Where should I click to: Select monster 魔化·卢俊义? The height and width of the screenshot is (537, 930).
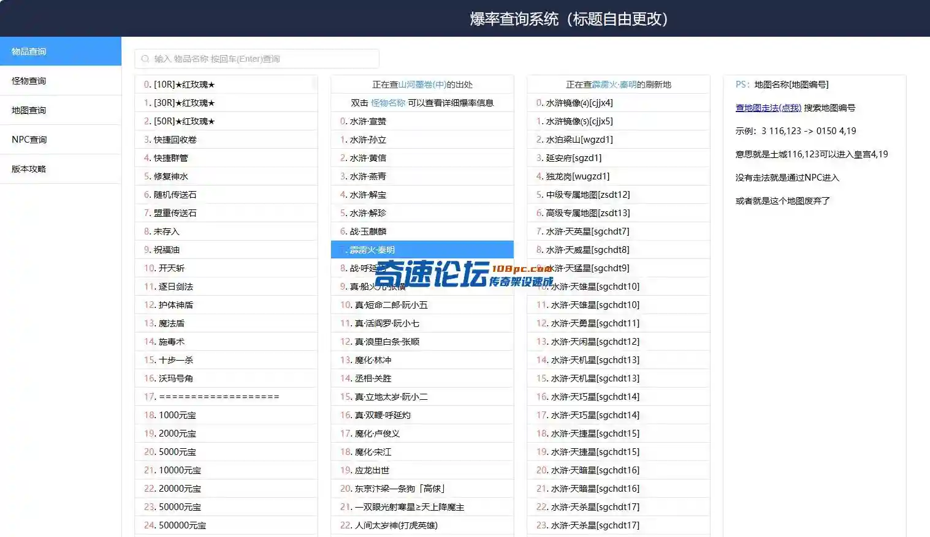pyautogui.click(x=422, y=434)
